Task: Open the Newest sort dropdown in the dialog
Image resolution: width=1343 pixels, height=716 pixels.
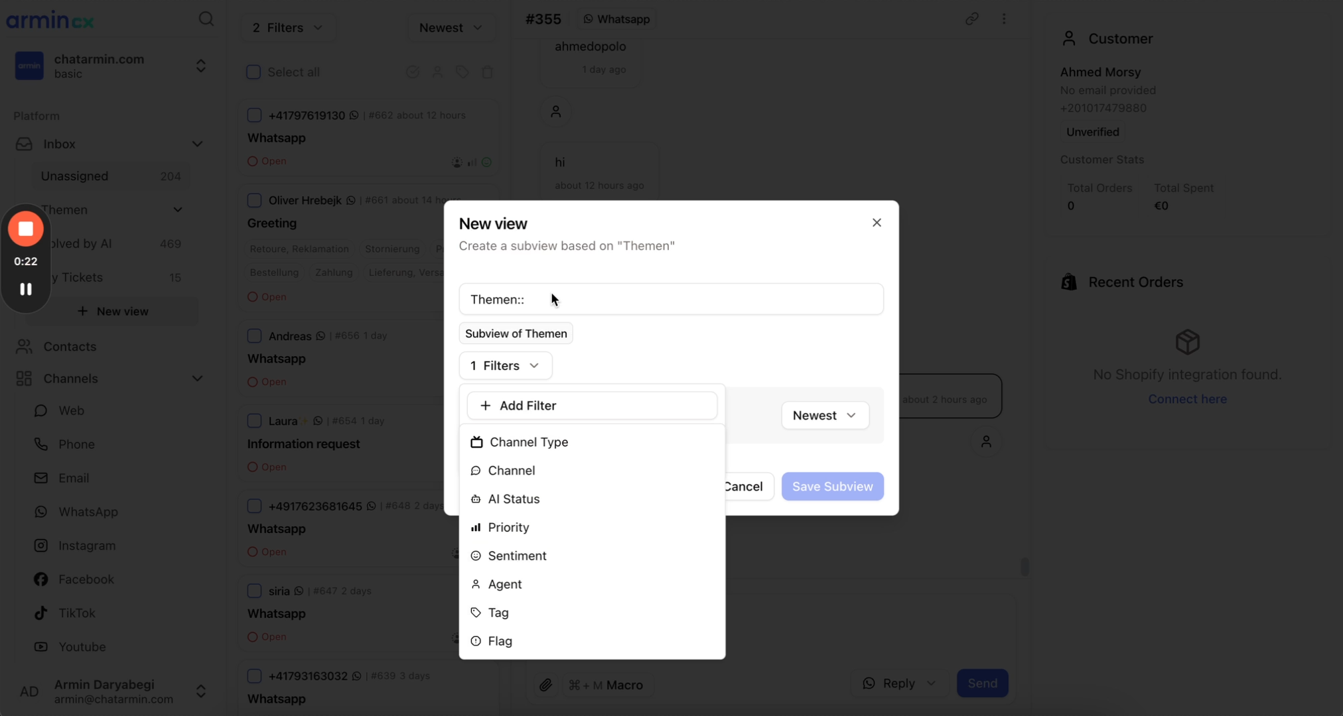Action: pyautogui.click(x=824, y=415)
